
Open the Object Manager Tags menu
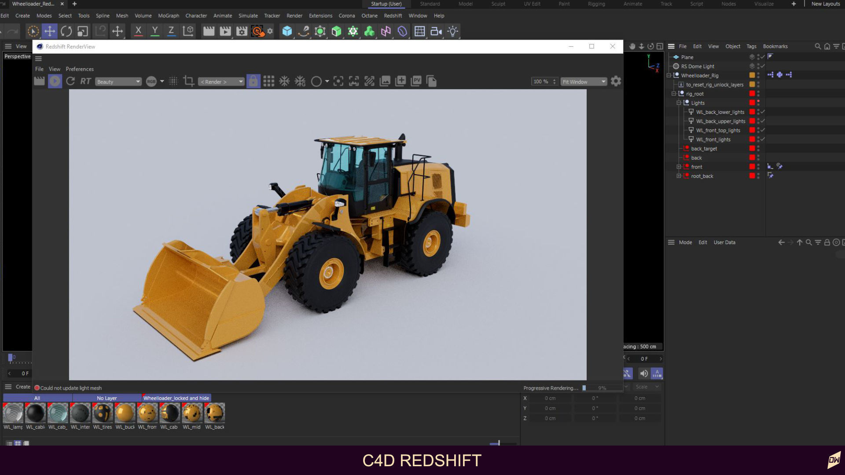751,47
